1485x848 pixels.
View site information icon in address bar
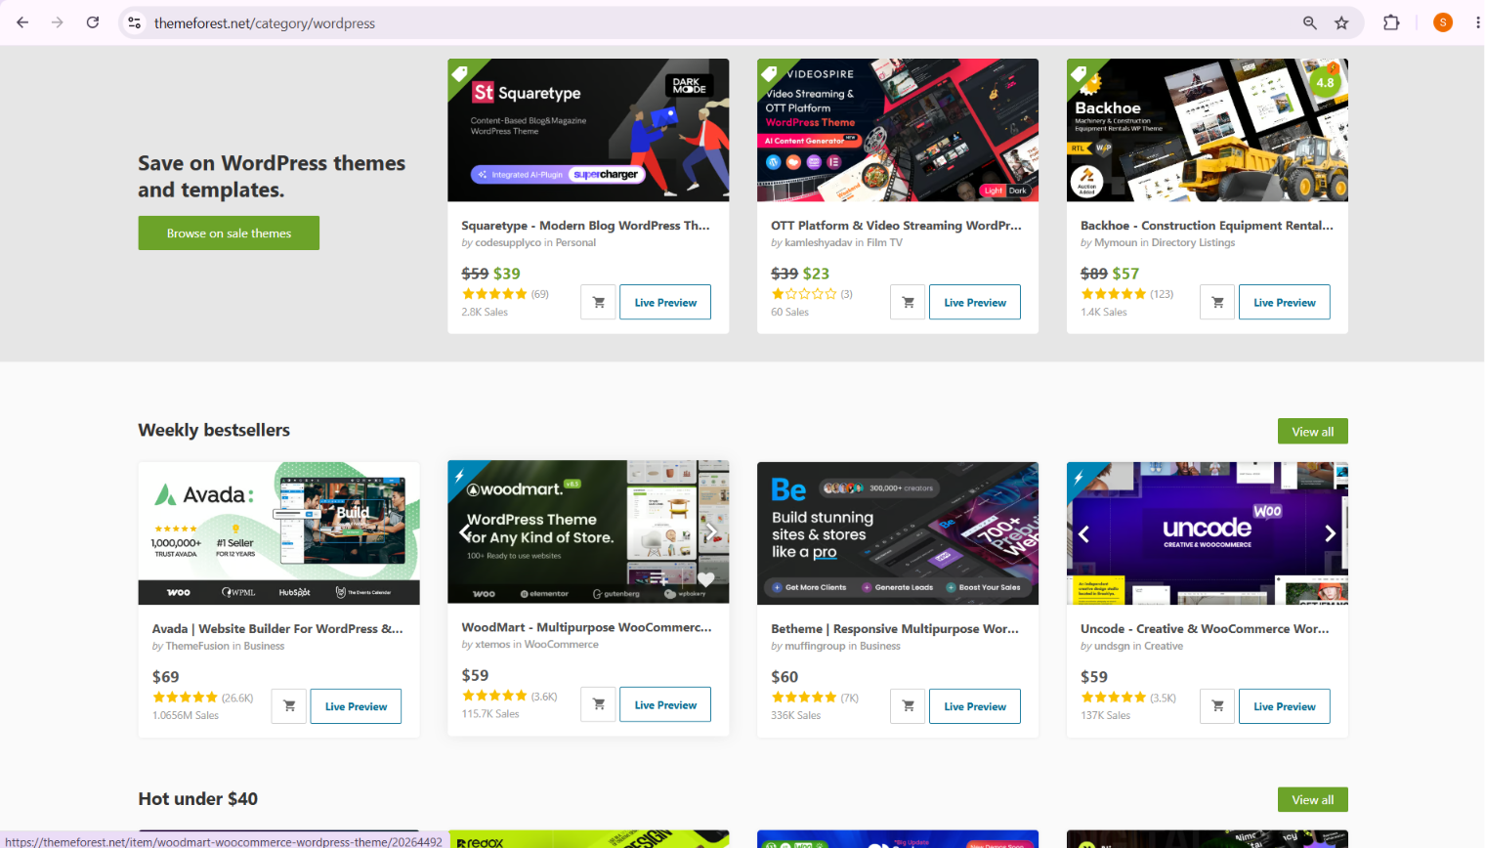coord(135,22)
